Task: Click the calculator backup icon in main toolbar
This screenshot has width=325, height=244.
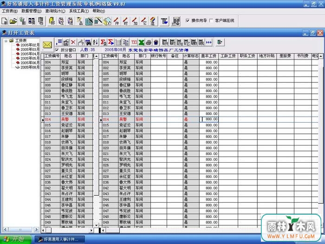Action: tap(176, 21)
